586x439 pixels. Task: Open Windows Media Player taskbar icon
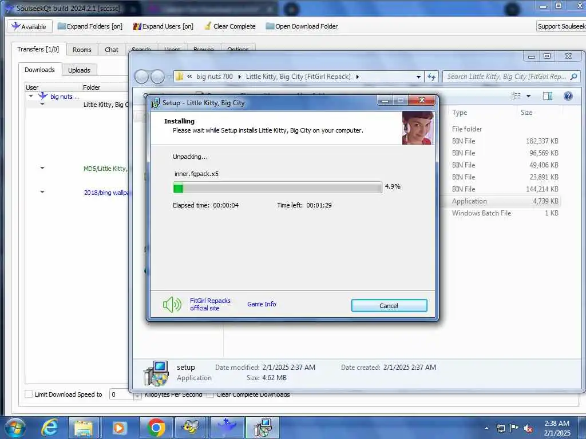119,428
